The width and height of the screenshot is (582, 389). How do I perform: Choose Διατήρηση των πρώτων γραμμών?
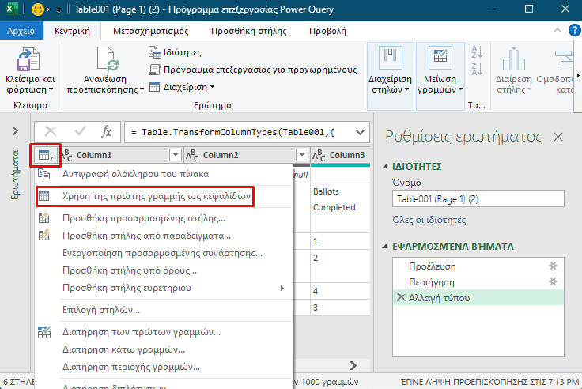tap(164, 332)
